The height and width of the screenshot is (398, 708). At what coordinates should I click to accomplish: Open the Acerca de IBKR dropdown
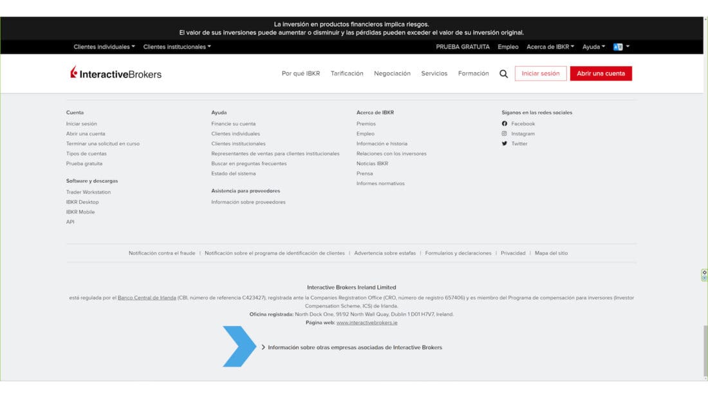coord(550,47)
